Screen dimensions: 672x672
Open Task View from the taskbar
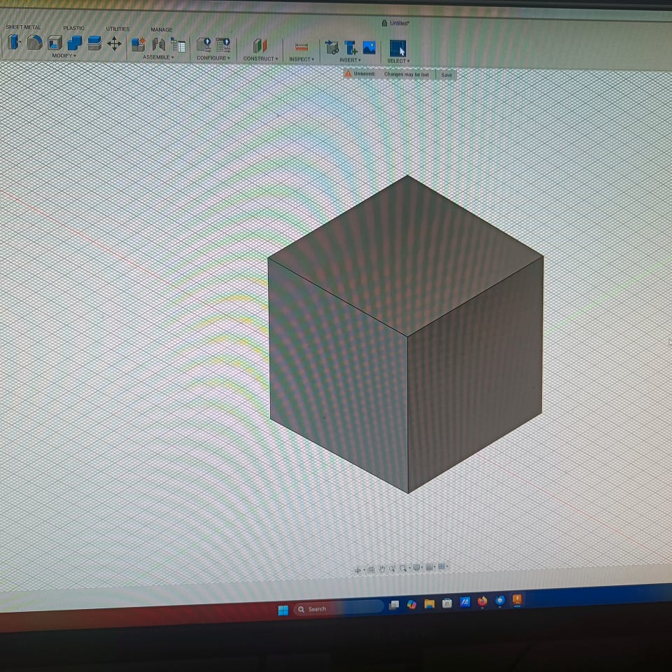tap(394, 605)
